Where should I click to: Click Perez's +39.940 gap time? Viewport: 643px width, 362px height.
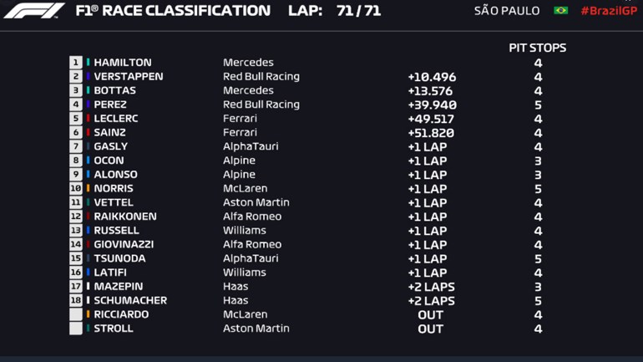pos(432,105)
